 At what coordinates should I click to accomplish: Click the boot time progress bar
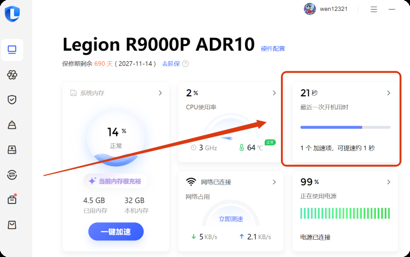click(x=345, y=127)
